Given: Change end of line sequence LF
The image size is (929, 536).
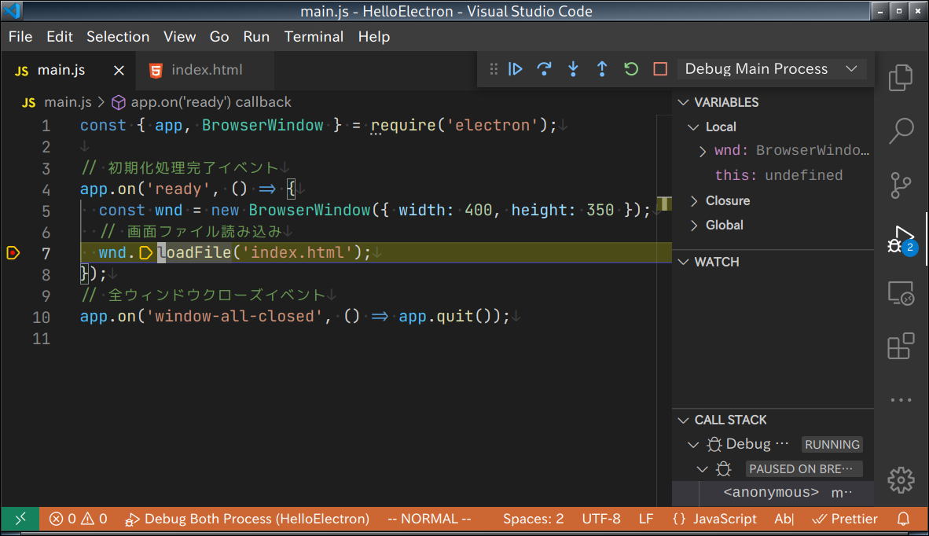Looking at the screenshot, I should tap(646, 519).
